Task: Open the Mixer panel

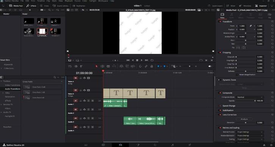Action: tap(231, 6)
